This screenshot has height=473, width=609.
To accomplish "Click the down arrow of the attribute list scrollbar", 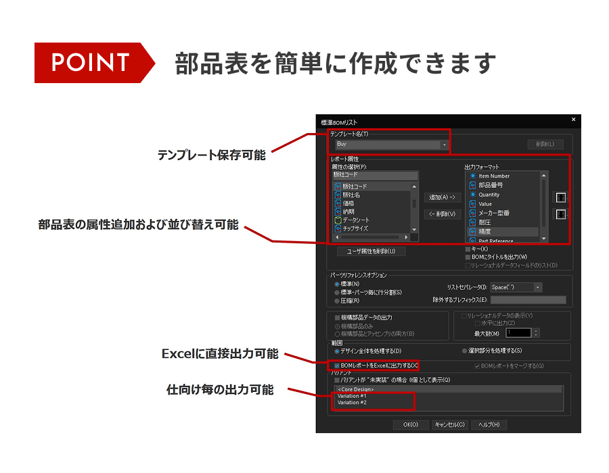I will tap(414, 230).
